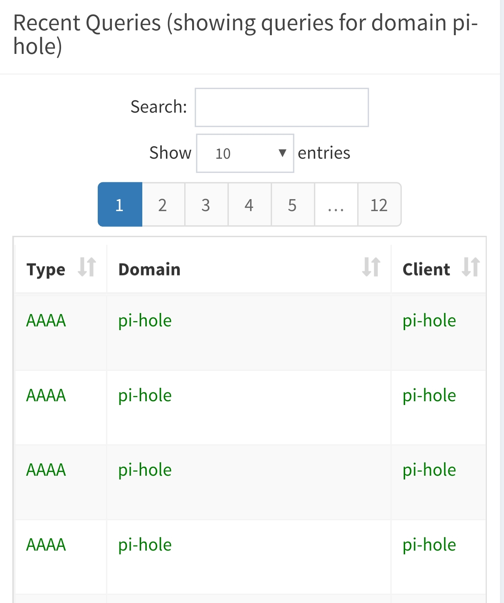Select page 4 in pagination
The width and height of the screenshot is (504, 603).
[x=249, y=205]
